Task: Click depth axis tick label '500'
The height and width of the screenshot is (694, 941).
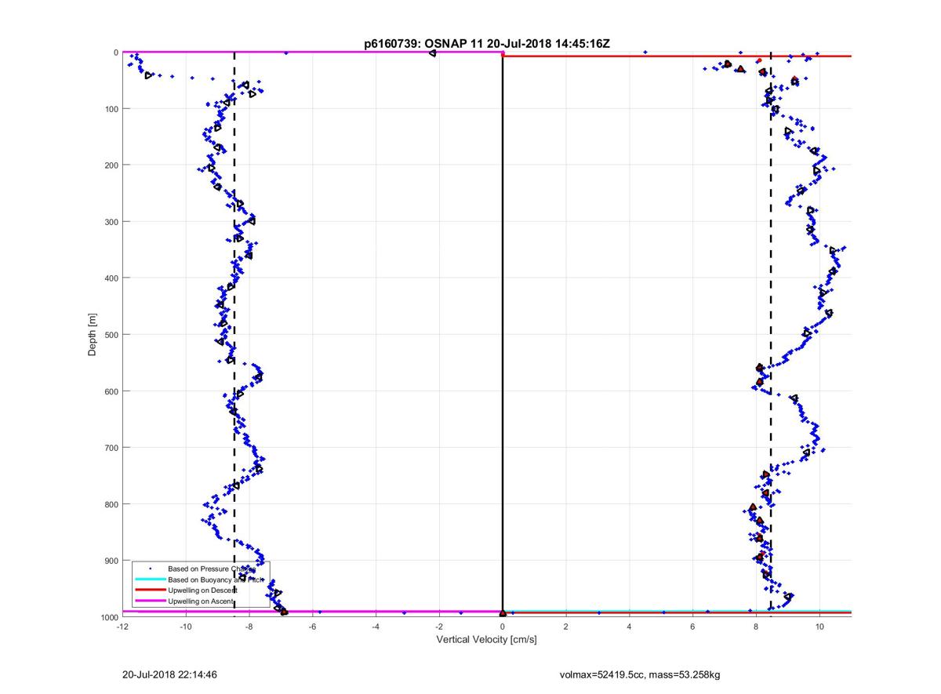Action: [111, 335]
